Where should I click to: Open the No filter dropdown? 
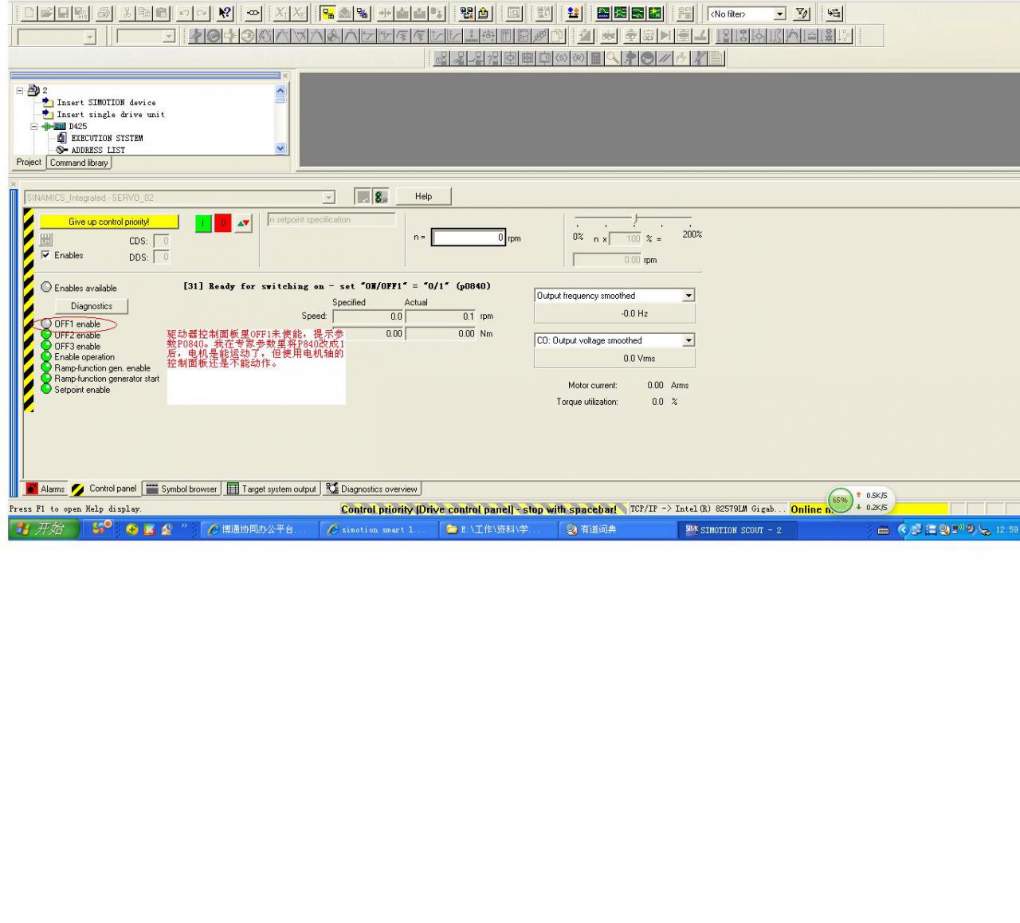[780, 14]
